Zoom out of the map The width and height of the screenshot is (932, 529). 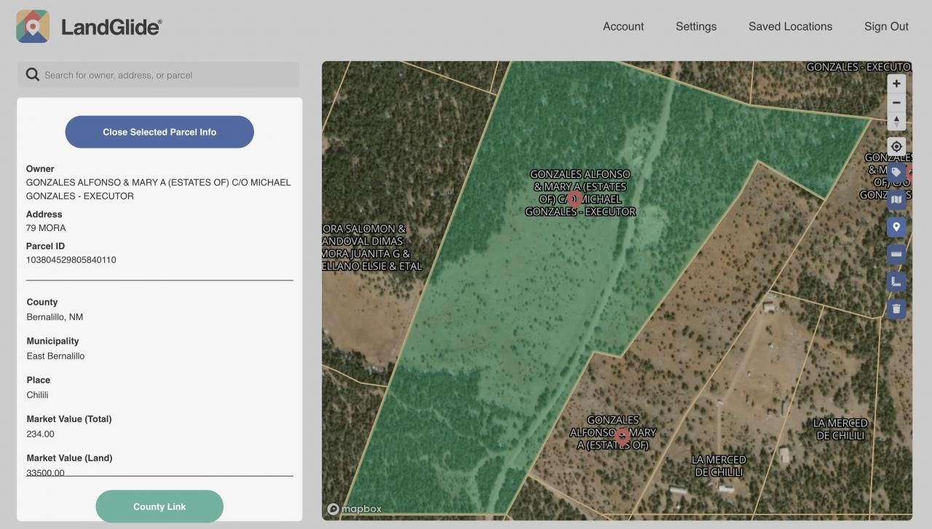[x=896, y=103]
